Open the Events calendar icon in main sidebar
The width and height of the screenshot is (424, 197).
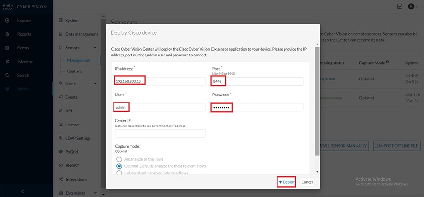(7, 48)
